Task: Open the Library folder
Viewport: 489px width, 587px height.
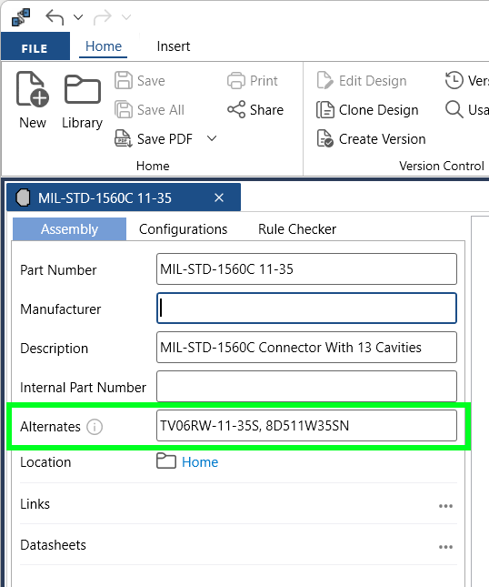Action: click(82, 99)
